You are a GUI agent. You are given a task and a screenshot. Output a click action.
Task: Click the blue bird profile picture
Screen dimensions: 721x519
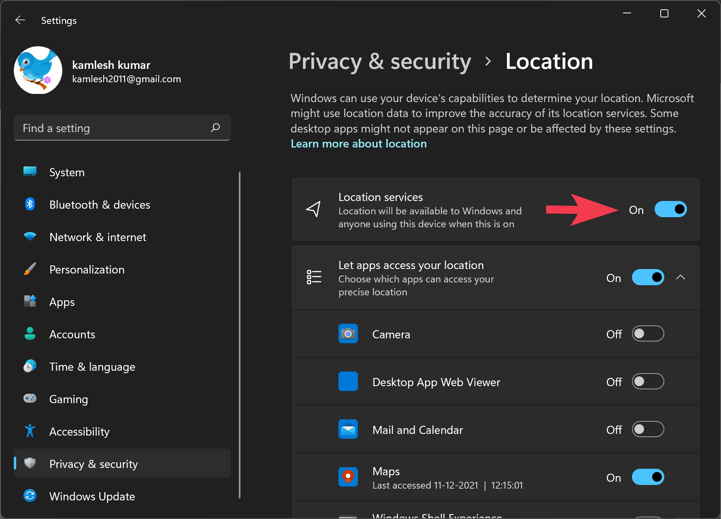coord(38,70)
